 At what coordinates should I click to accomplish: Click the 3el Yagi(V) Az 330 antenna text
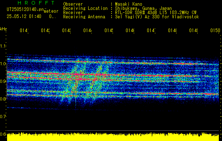(x=157, y=17)
